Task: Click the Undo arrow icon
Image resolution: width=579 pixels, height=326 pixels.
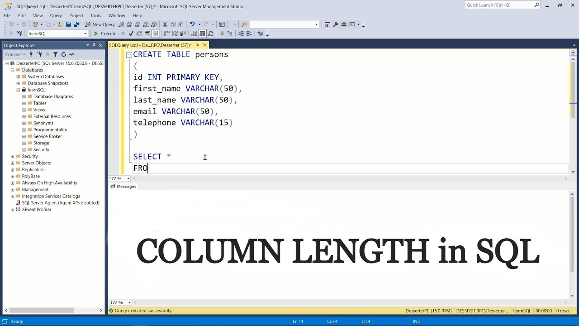Action: pos(192,24)
